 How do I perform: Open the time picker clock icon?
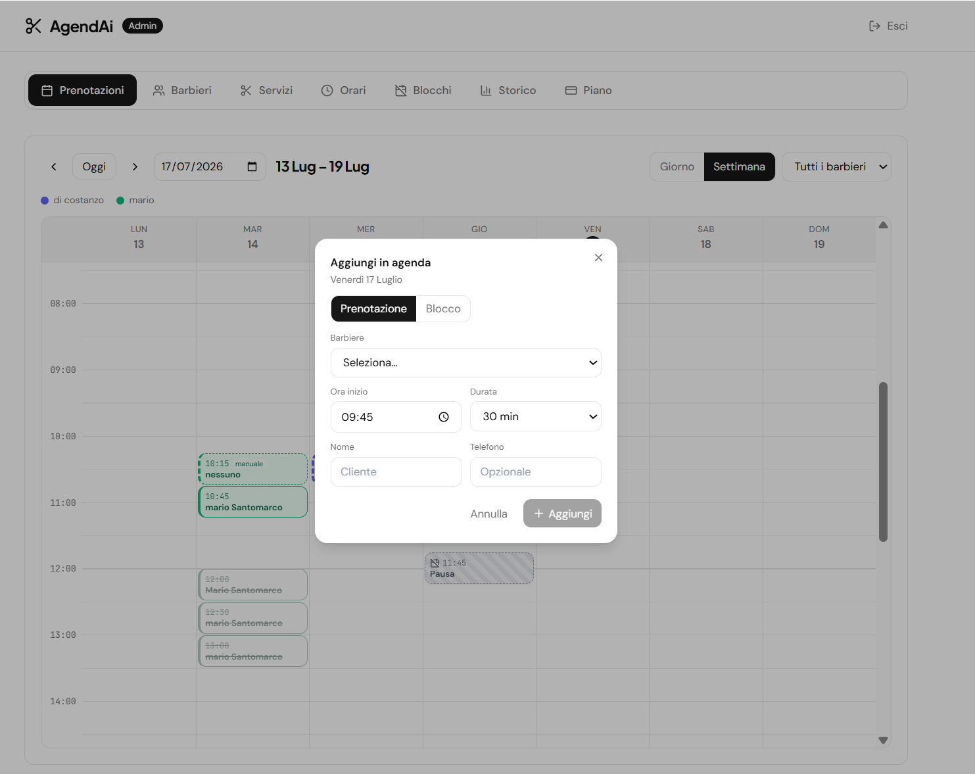click(444, 417)
